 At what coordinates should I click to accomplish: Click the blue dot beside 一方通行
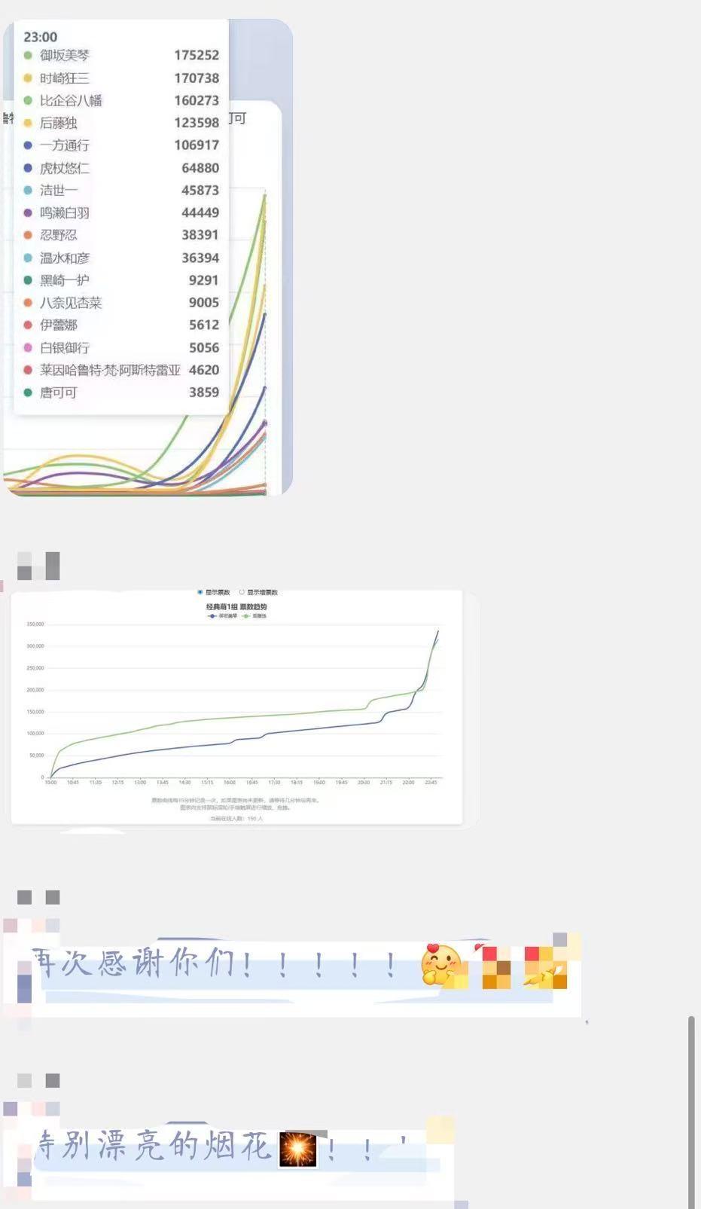coord(28,145)
